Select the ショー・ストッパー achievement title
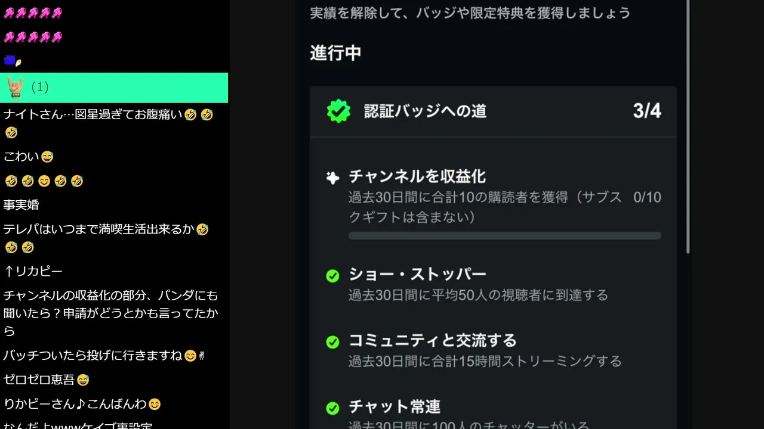 click(x=417, y=275)
